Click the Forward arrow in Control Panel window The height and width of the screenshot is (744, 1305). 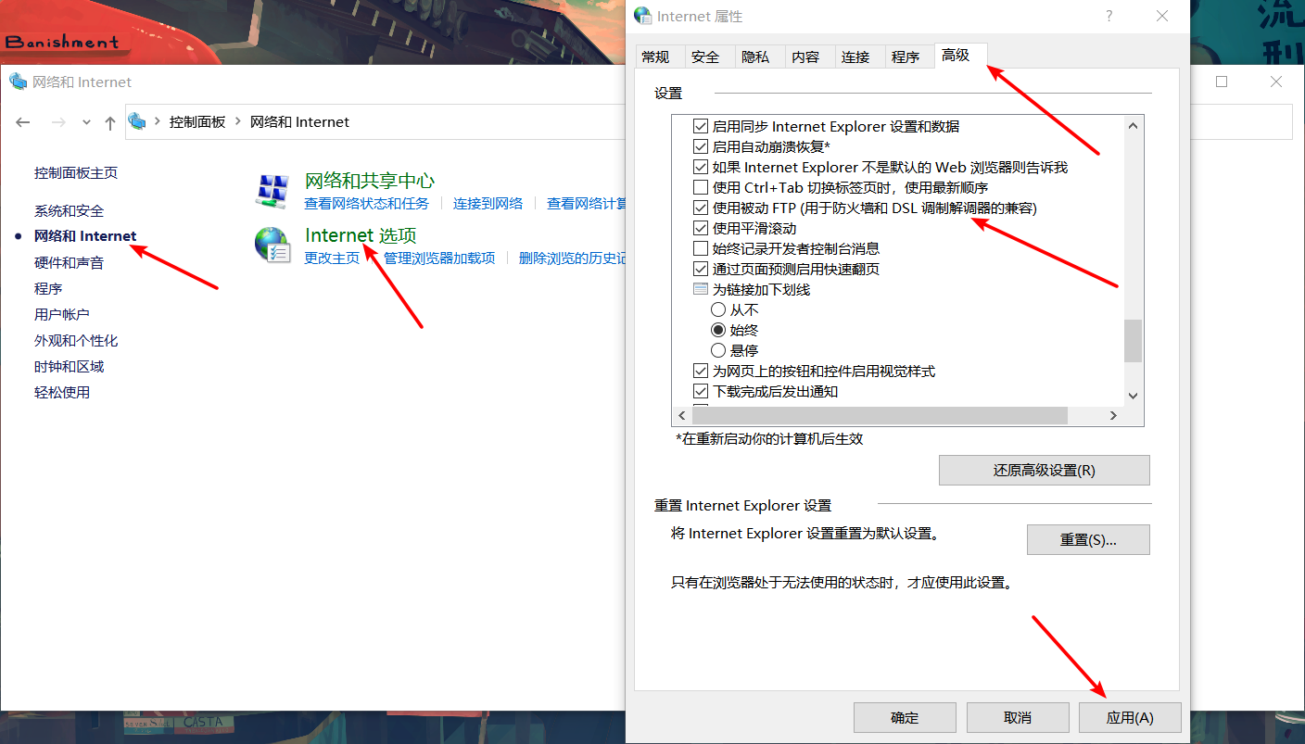point(58,122)
